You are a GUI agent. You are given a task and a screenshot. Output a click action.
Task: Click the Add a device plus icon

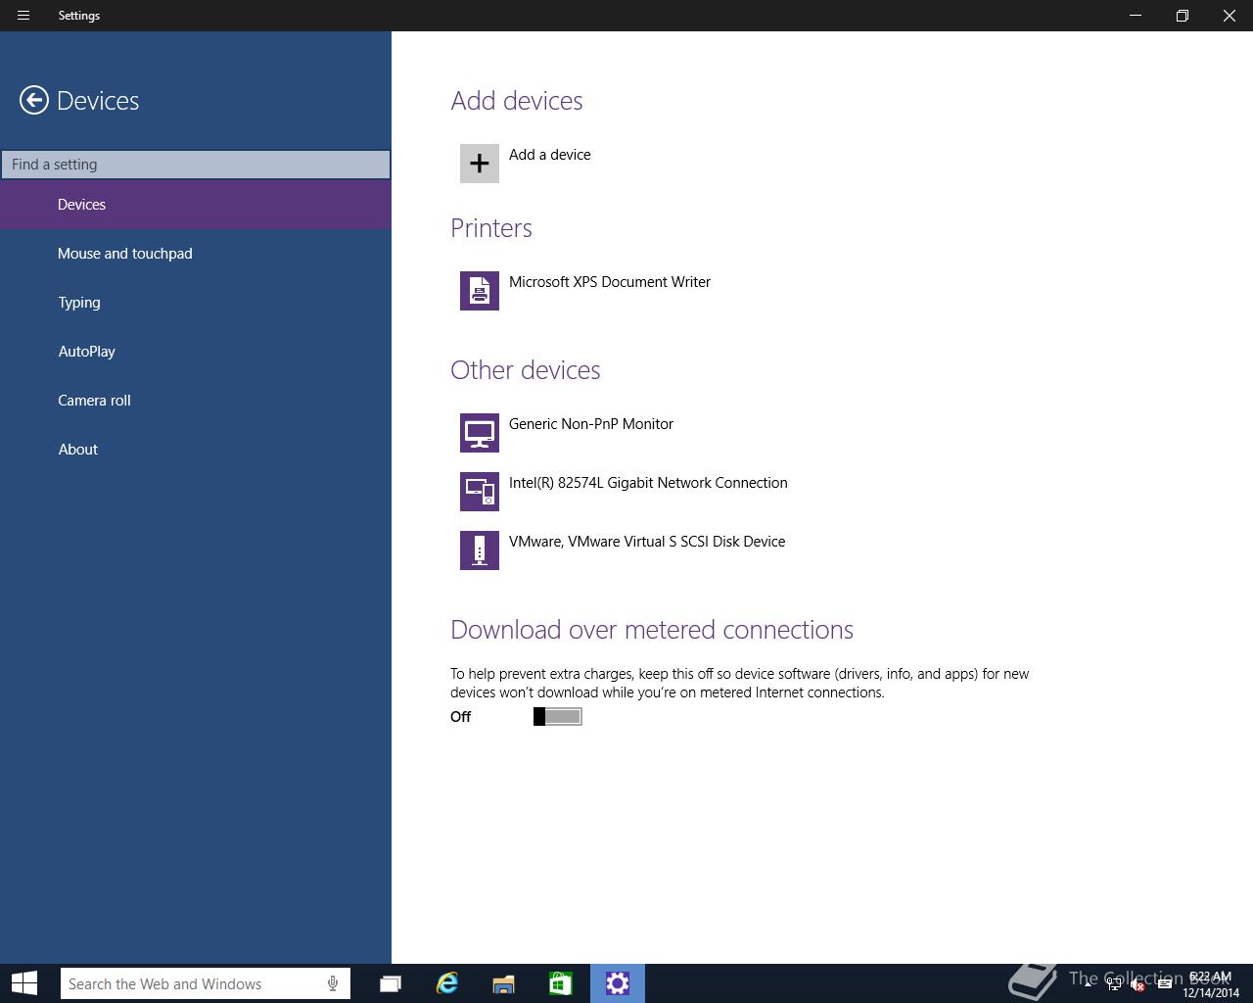click(480, 164)
